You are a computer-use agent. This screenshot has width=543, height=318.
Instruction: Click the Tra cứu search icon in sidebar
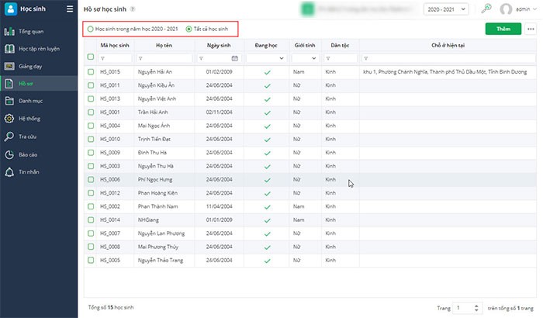(x=11, y=137)
